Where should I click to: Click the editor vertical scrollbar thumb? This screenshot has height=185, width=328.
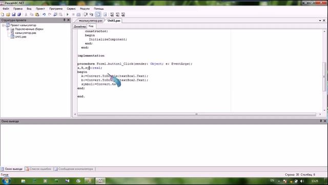324,77
